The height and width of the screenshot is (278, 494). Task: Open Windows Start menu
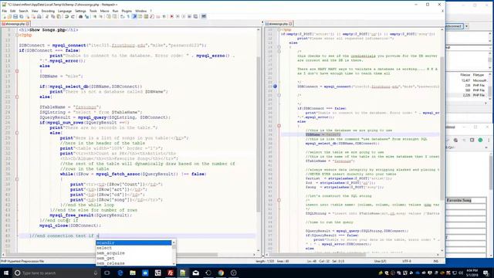(6, 273)
